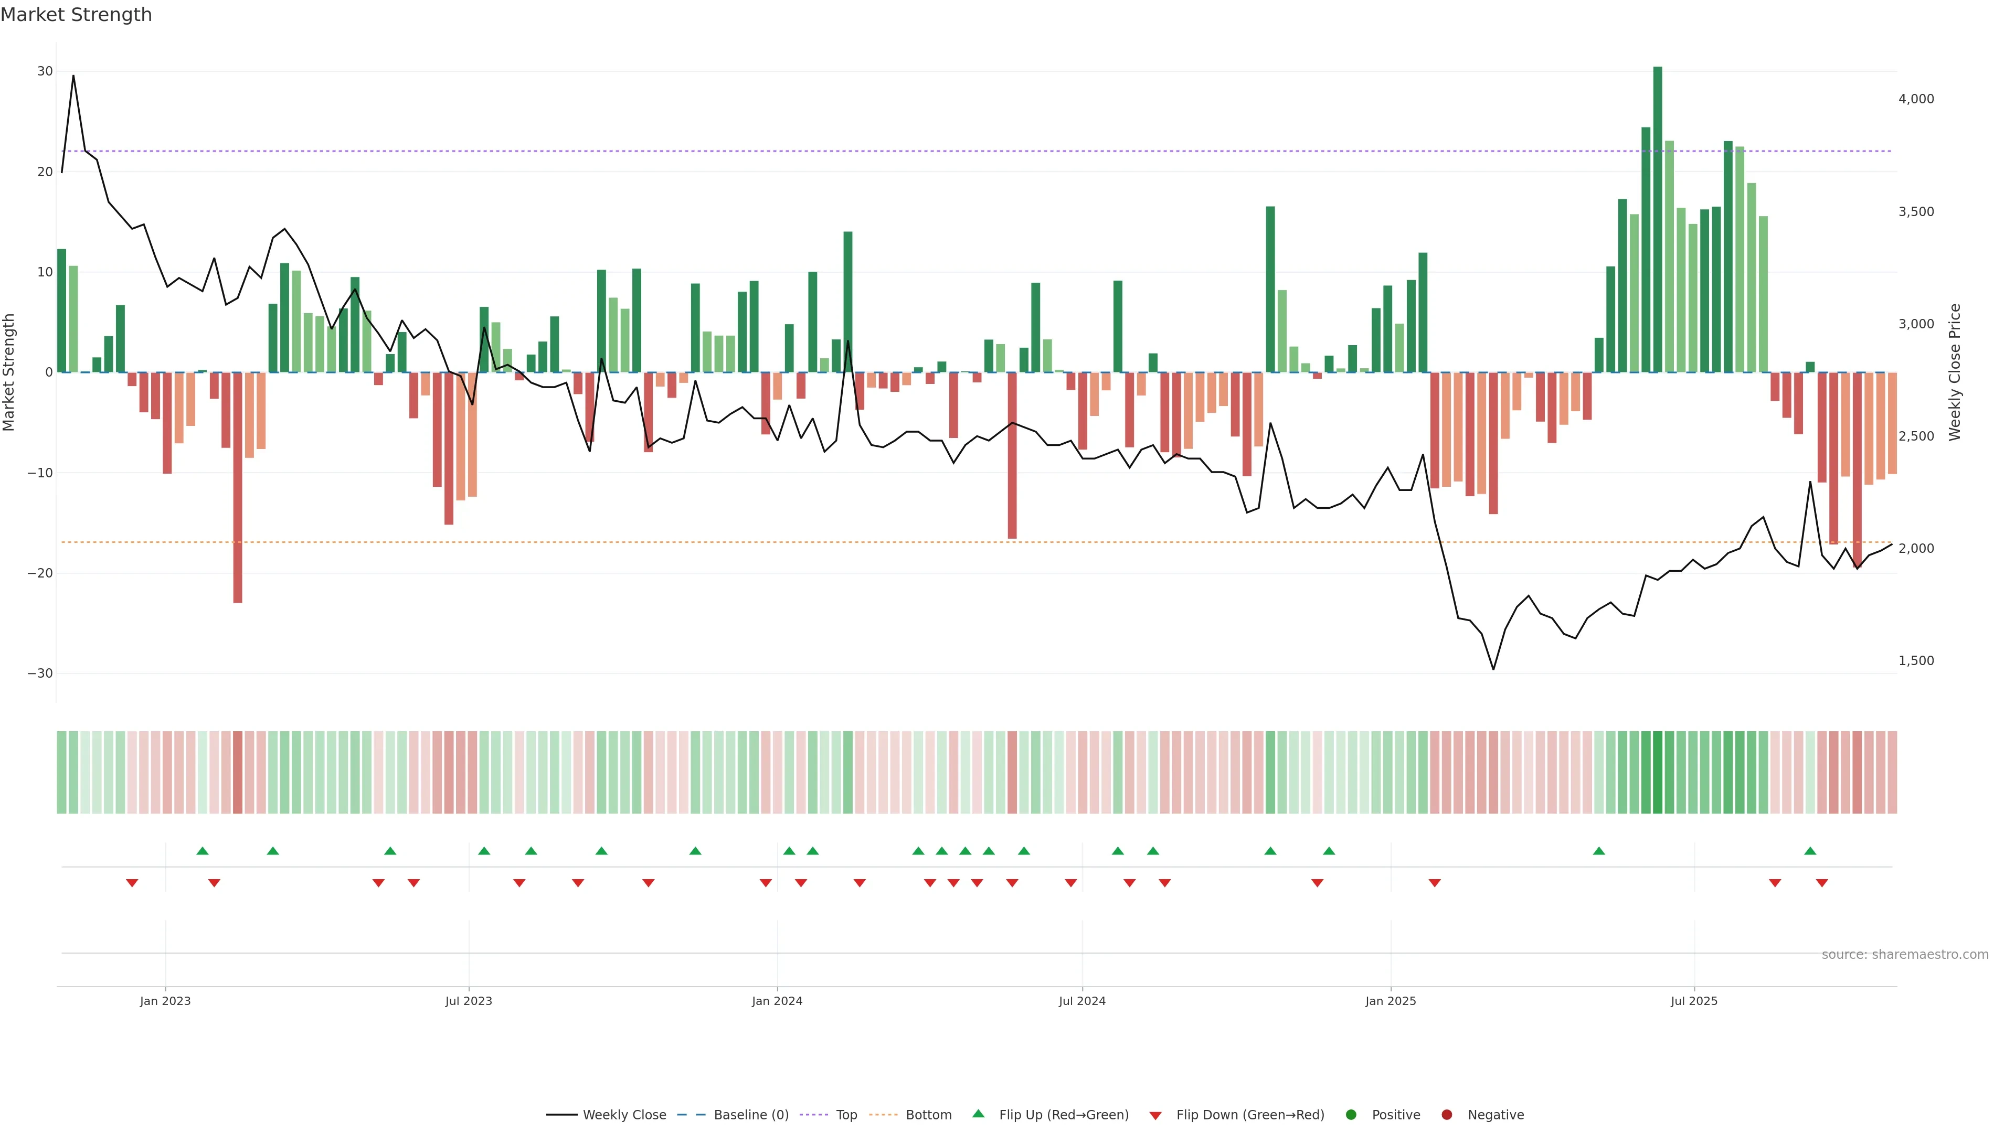Click Flip Down red triangle legend icon
Screen dimensions: 2015x1133
pos(1155,1116)
